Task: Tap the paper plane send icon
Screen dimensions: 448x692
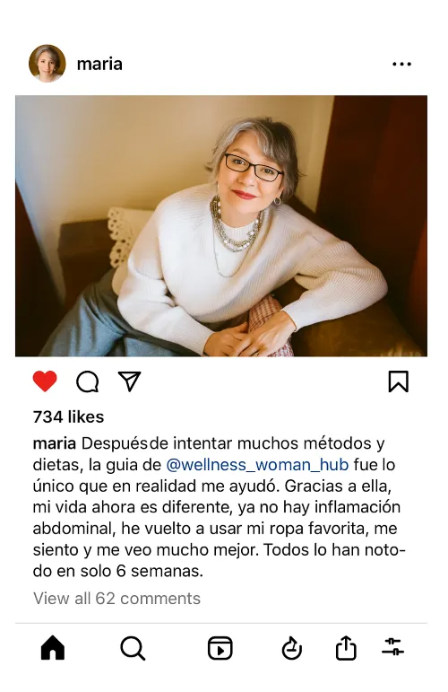Action: [x=130, y=381]
